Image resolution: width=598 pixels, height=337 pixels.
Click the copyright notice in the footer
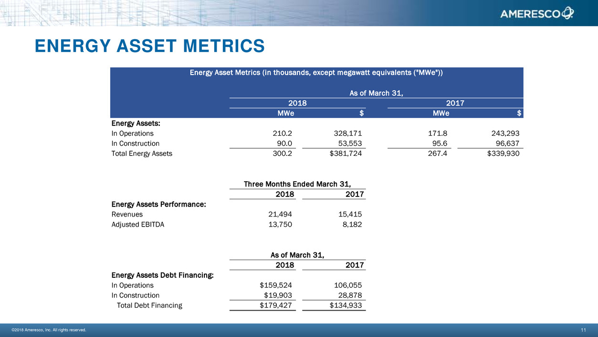coord(49,330)
